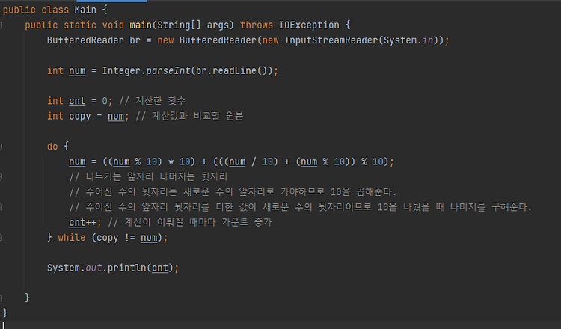Click the "readLine" method call
The image size is (561, 329).
point(234,70)
